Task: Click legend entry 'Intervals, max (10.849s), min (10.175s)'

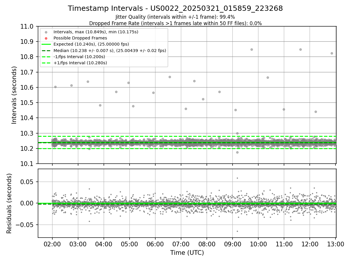Action: 96,32
